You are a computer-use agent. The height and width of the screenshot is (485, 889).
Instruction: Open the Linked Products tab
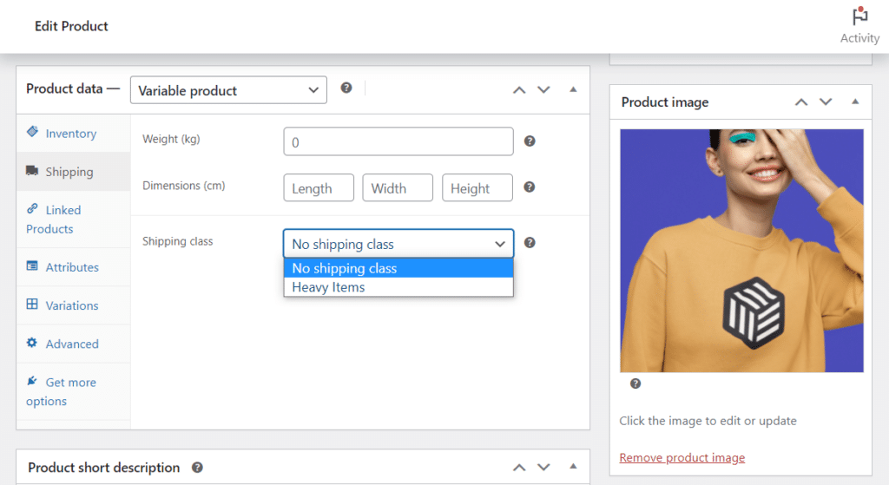pyautogui.click(x=74, y=220)
